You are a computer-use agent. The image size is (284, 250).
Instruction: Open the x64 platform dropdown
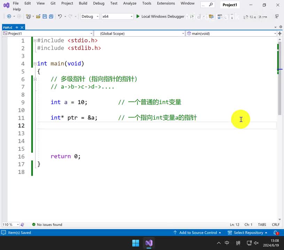click(x=117, y=16)
